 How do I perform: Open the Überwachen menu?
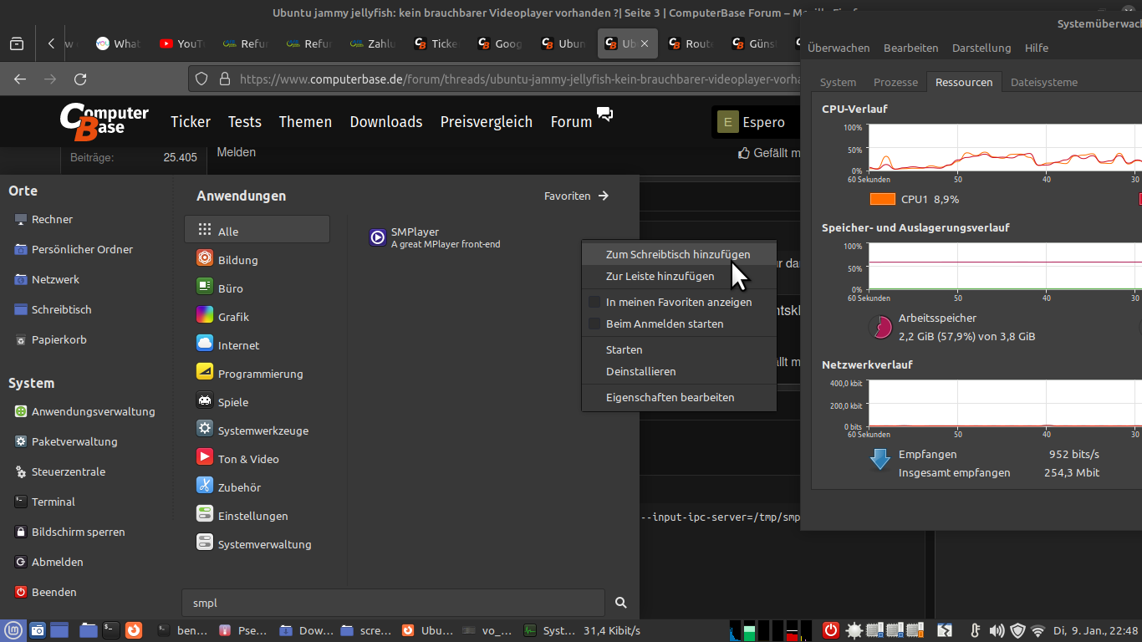(839, 48)
